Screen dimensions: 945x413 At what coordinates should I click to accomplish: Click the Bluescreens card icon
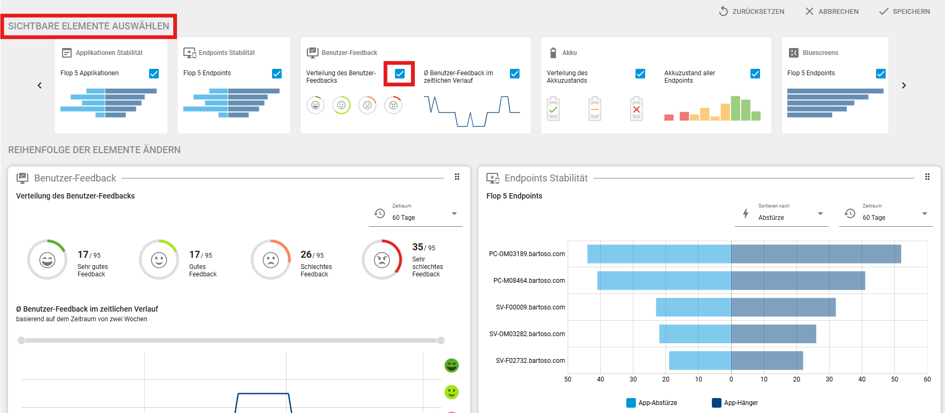[794, 53]
